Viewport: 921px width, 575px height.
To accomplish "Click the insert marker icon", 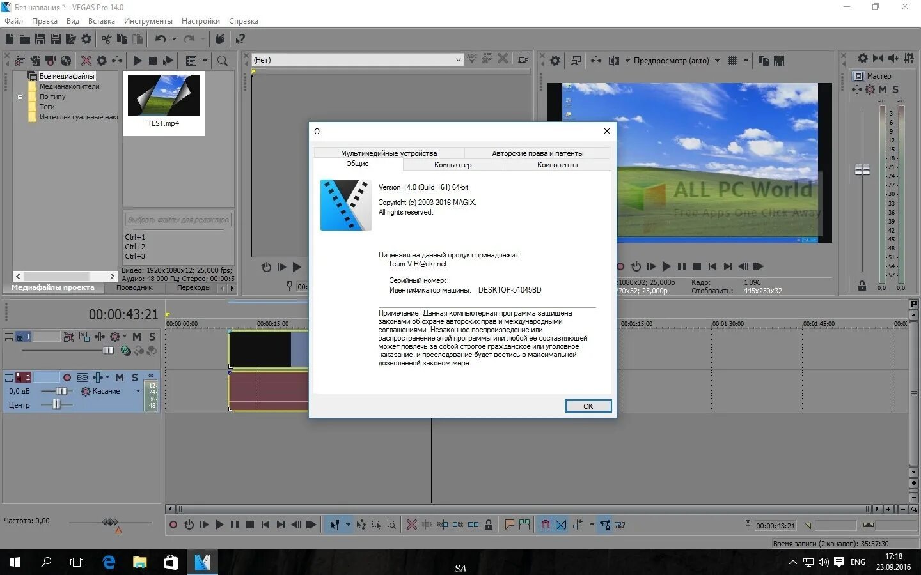I will pyautogui.click(x=509, y=525).
